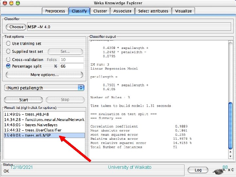Open More options... dialog

point(44,75)
